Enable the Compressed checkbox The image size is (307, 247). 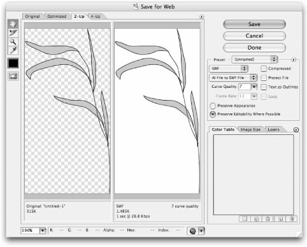pyautogui.click(x=264, y=69)
